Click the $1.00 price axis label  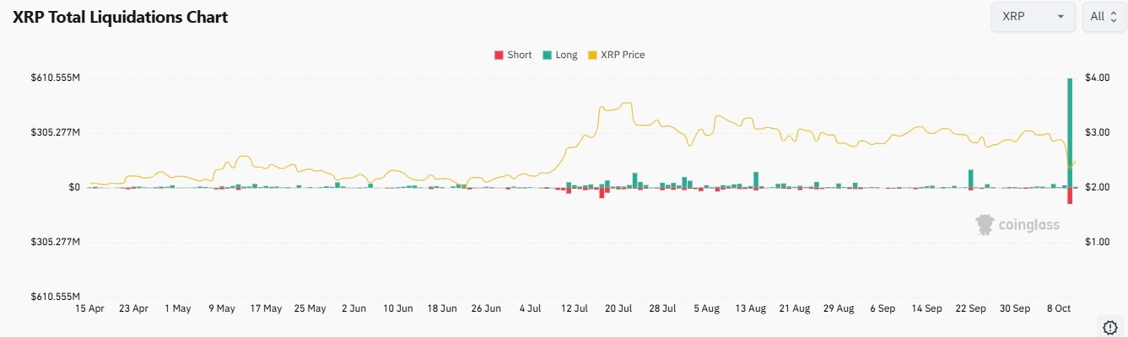coord(1098,243)
